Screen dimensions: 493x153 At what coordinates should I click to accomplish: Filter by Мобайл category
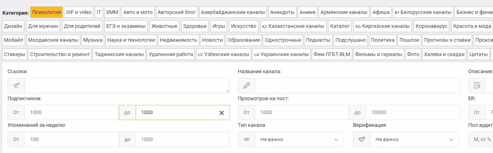pos(14,40)
